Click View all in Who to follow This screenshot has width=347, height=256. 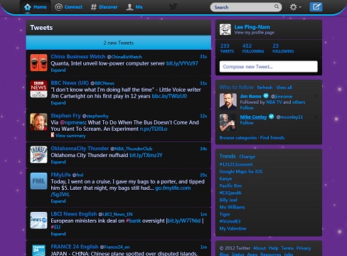click(284, 87)
